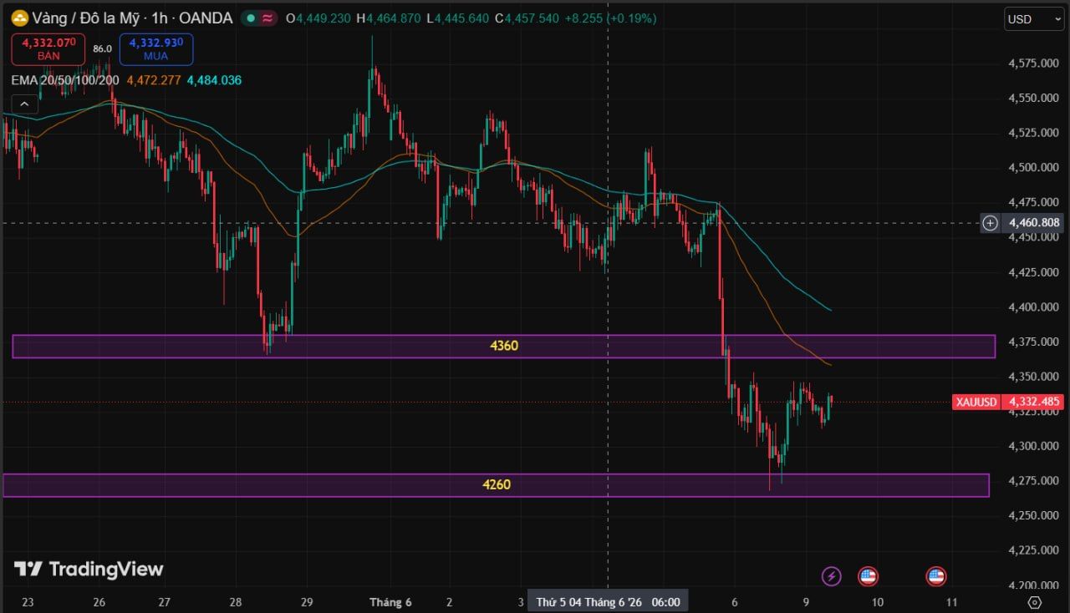Screen dimensions: 1070x613
Task: Click the open value O4,449.230
Action: coord(318,18)
